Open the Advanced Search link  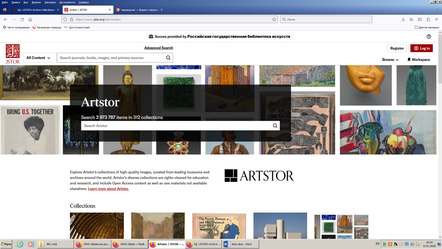click(x=158, y=48)
